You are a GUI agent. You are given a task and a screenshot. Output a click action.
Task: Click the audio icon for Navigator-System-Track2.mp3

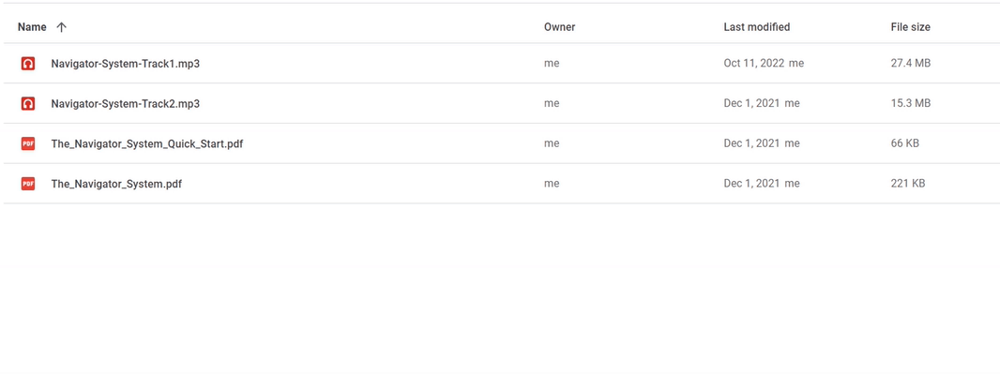[x=27, y=103]
